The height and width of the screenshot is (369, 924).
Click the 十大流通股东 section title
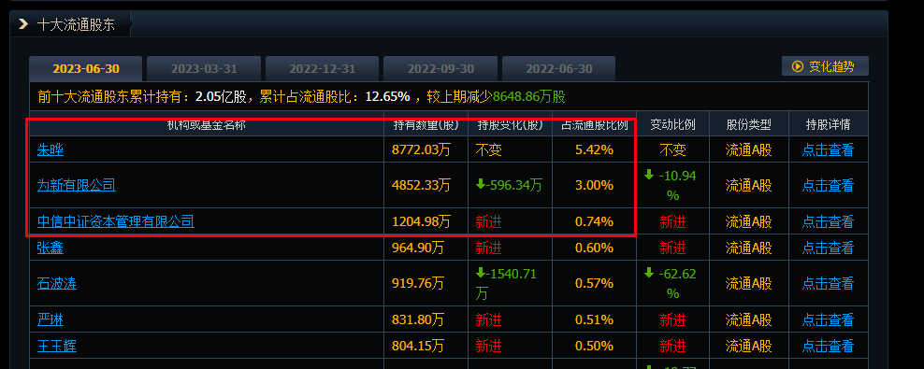click(x=76, y=24)
